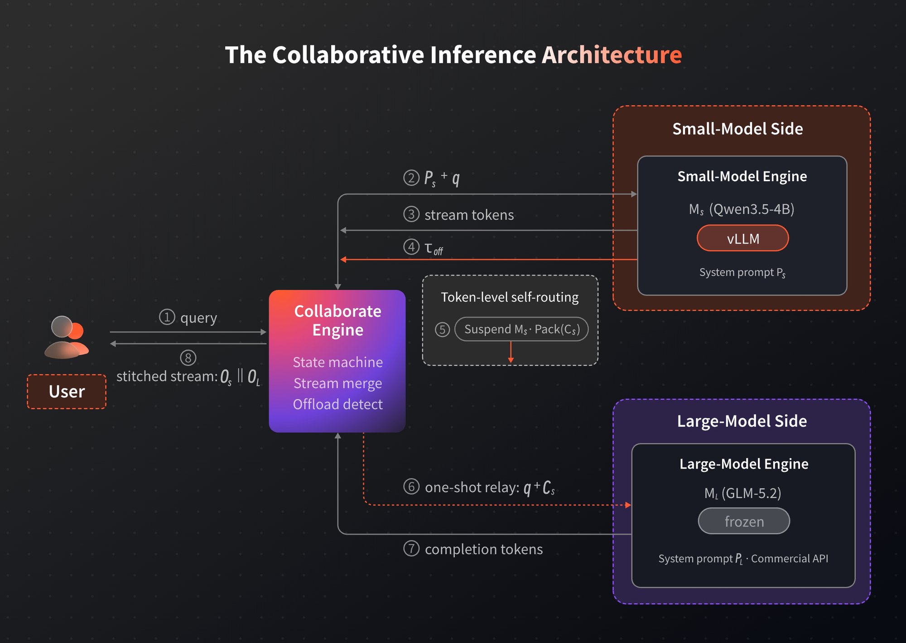Click the user avatar icon
The image size is (906, 643).
[67, 337]
